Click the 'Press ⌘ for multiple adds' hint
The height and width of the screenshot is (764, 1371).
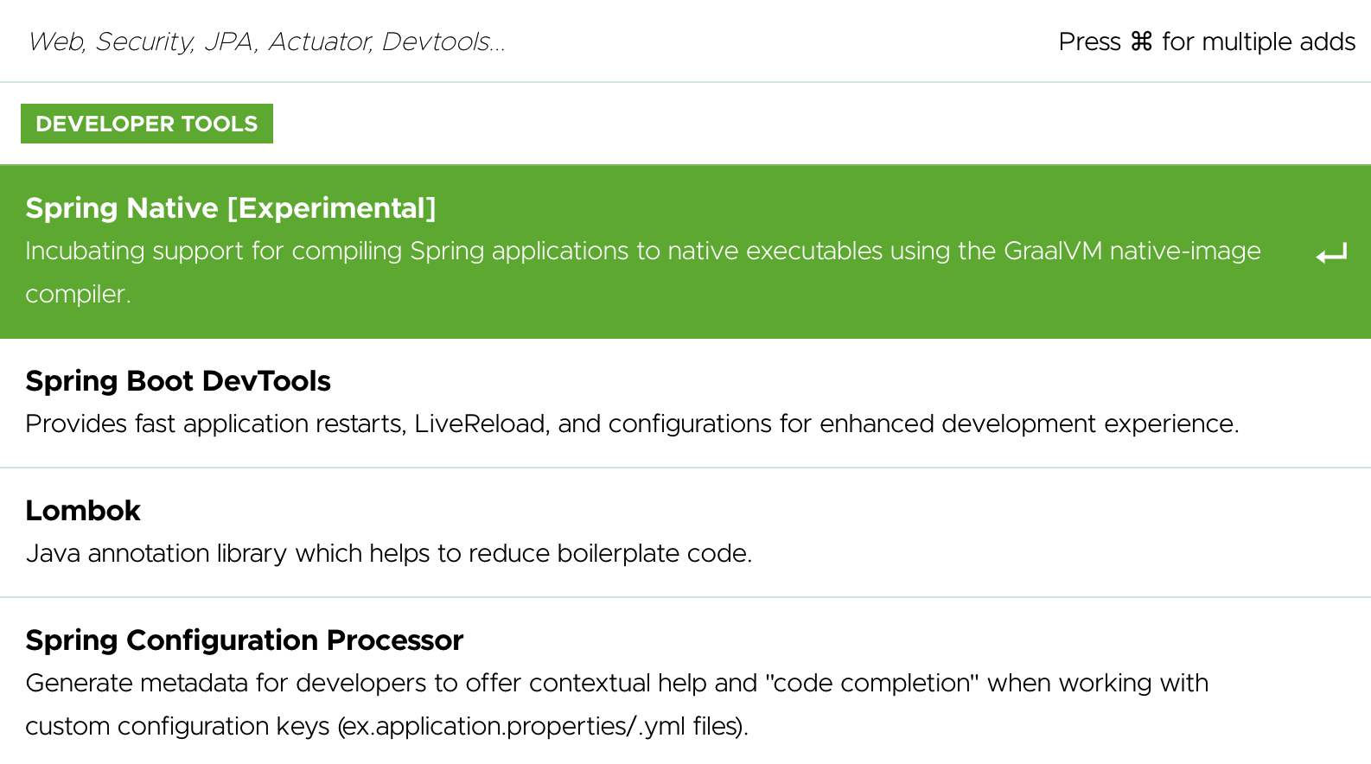click(1207, 41)
